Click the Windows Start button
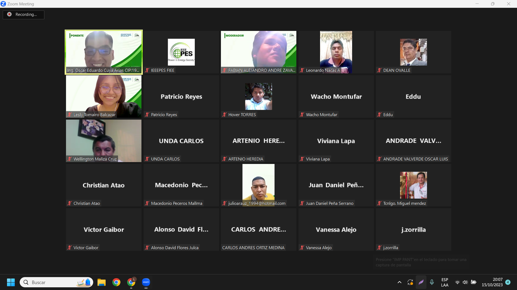Image resolution: width=517 pixels, height=290 pixels. [x=11, y=282]
